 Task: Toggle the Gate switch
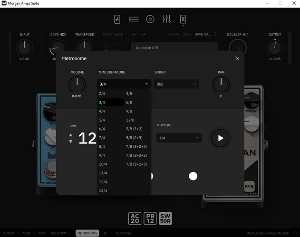click(x=63, y=35)
